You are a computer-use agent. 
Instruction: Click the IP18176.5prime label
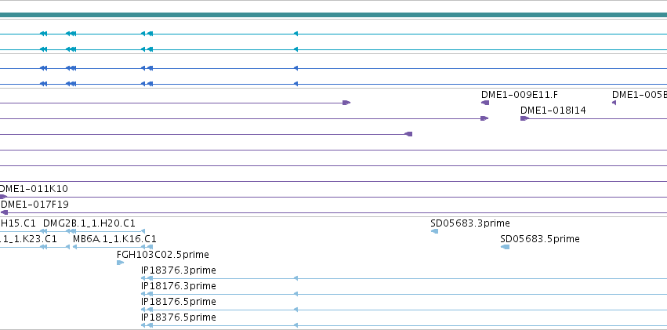pyautogui.click(x=179, y=302)
